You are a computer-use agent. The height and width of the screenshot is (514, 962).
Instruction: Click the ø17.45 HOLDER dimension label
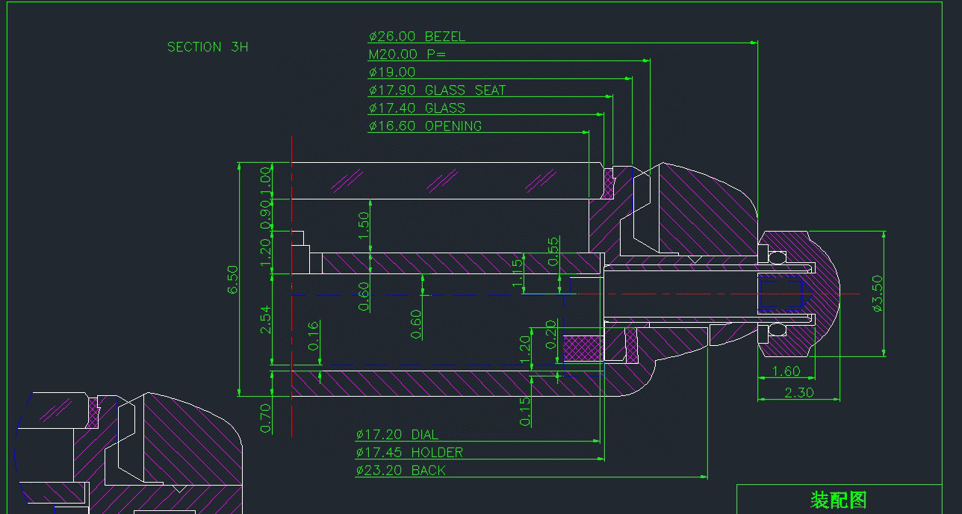[409, 453]
